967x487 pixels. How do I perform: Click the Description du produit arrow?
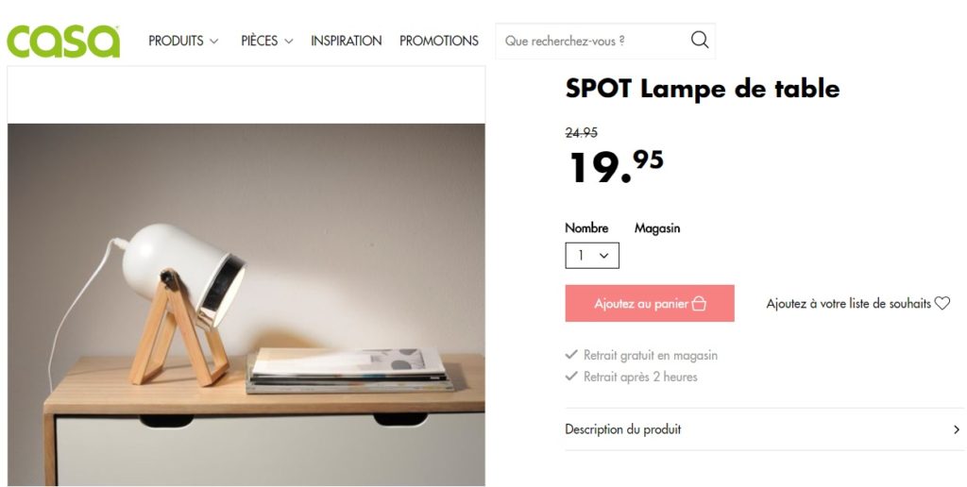click(957, 429)
